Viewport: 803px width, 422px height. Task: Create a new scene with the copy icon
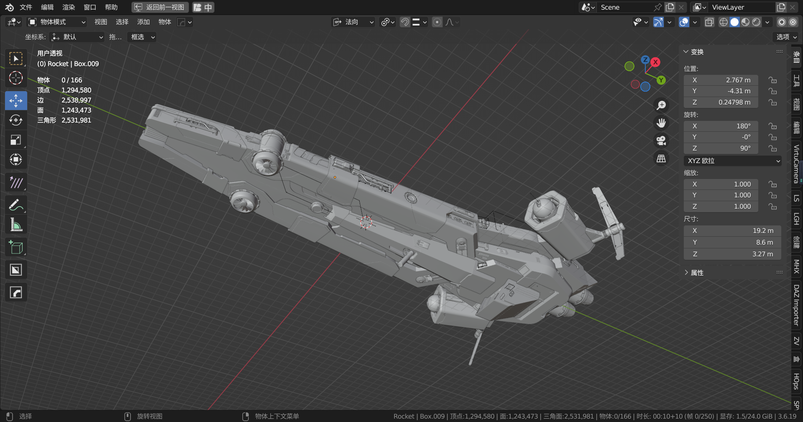click(x=670, y=7)
